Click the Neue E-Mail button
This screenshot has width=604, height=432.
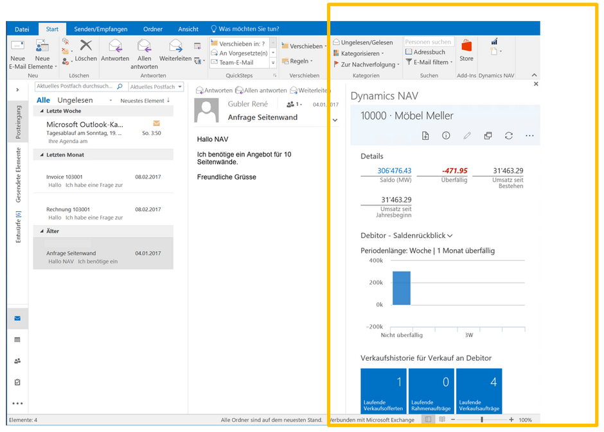18,54
